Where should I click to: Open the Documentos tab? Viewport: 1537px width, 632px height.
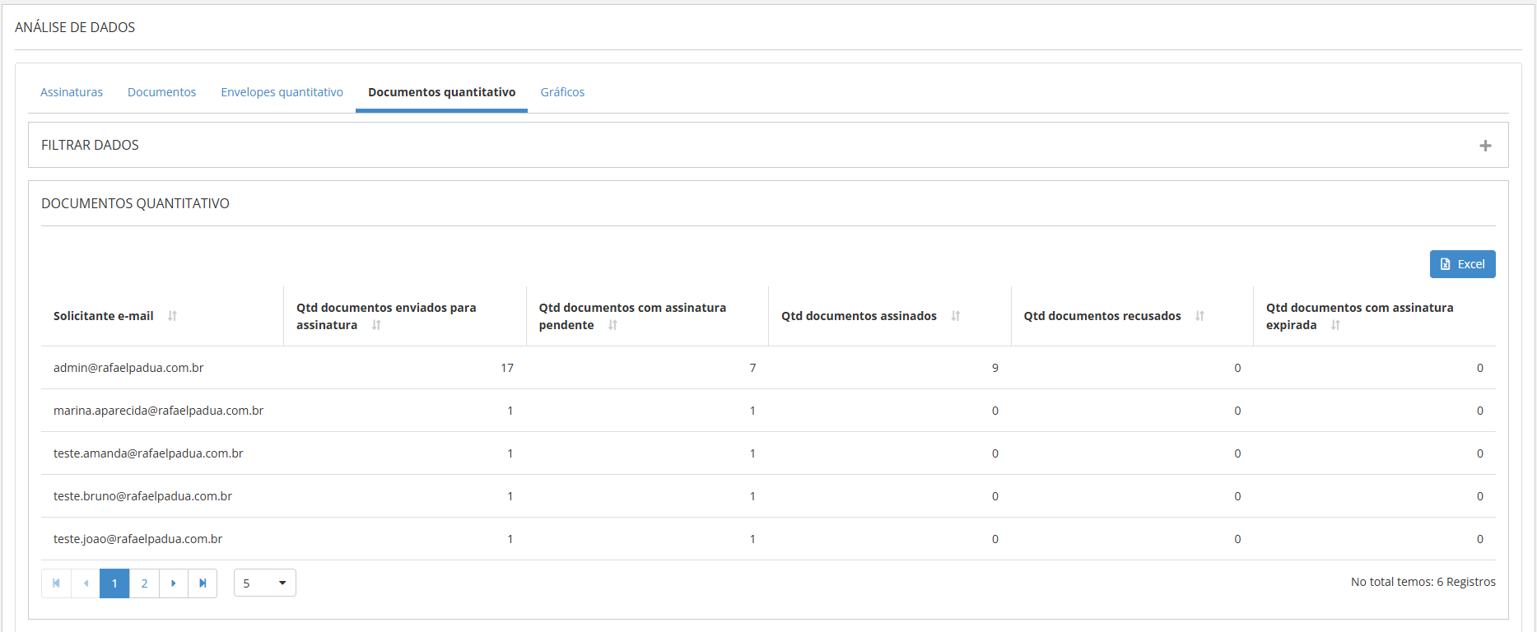pyautogui.click(x=161, y=92)
